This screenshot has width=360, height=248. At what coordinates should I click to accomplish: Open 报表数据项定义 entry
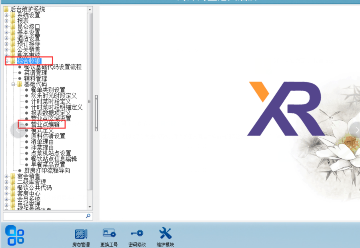pyautogui.click(x=51, y=113)
